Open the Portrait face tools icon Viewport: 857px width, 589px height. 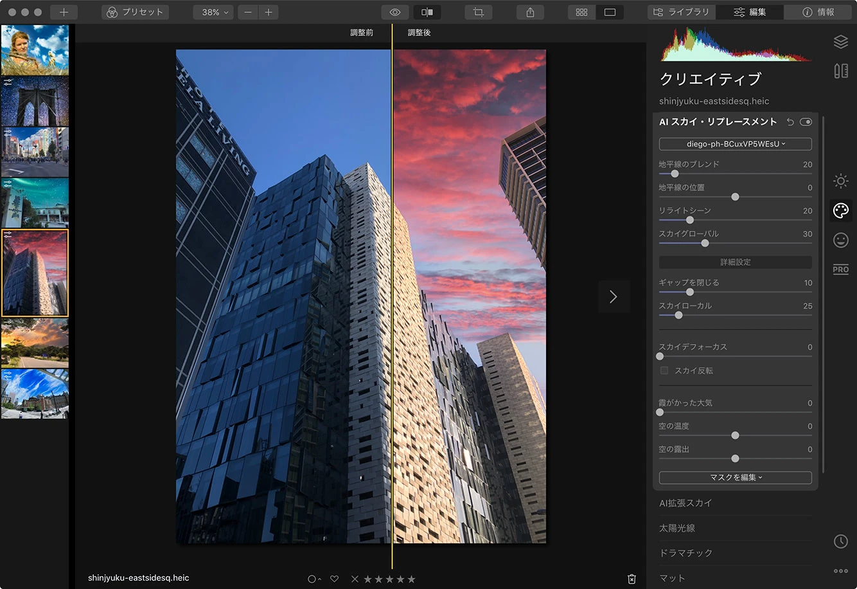click(840, 240)
